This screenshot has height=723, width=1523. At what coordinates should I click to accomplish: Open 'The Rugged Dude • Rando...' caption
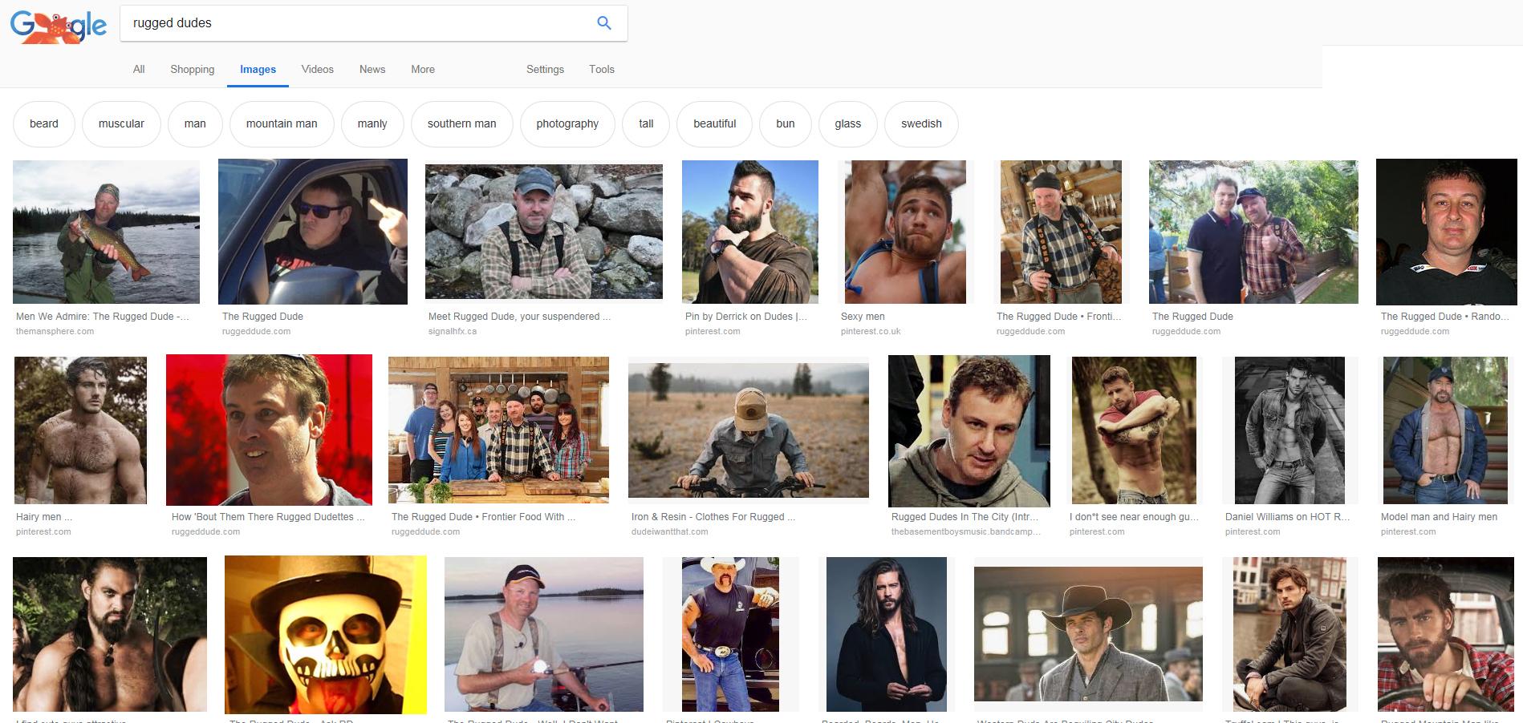click(1445, 317)
